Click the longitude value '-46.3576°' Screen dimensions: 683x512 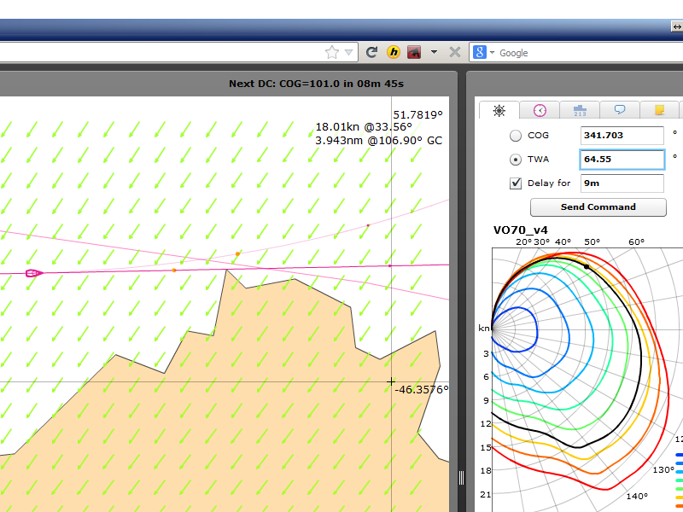pos(422,390)
